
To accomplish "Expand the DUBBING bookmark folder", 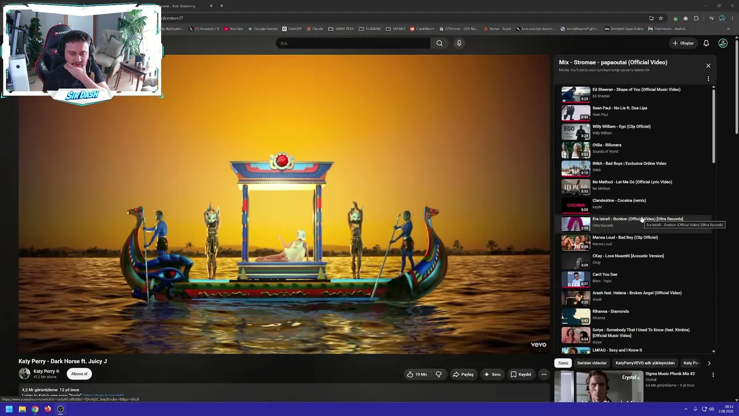I will tap(370, 29).
